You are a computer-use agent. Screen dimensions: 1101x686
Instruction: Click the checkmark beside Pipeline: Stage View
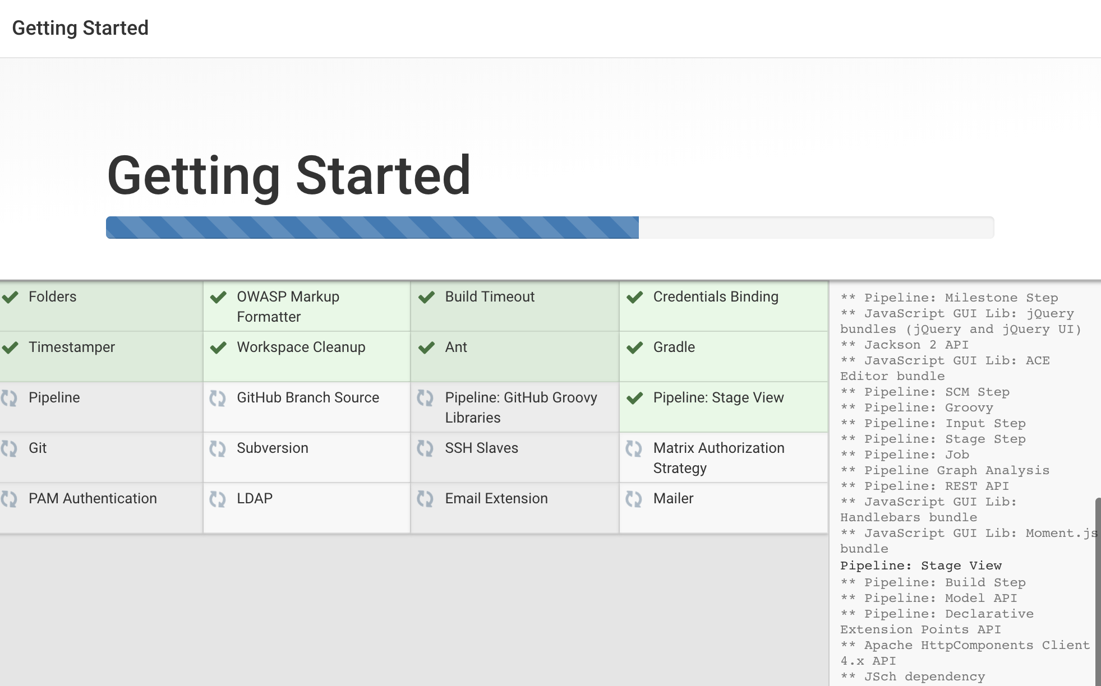click(634, 398)
